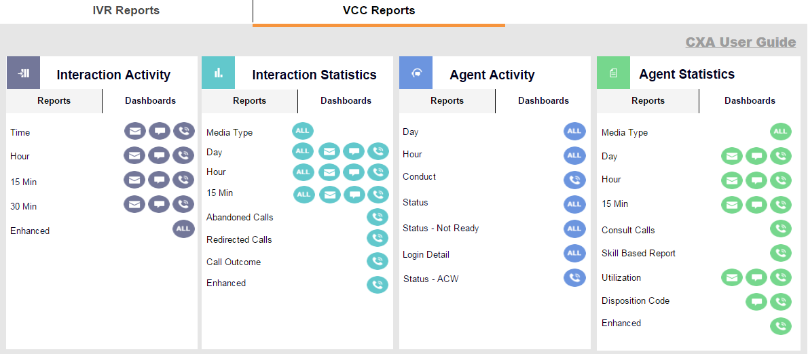The image size is (808, 354).
Task: Open ALL report for Media Type statistics
Action: click(x=303, y=132)
